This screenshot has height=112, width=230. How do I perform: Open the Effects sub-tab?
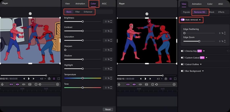point(221,12)
